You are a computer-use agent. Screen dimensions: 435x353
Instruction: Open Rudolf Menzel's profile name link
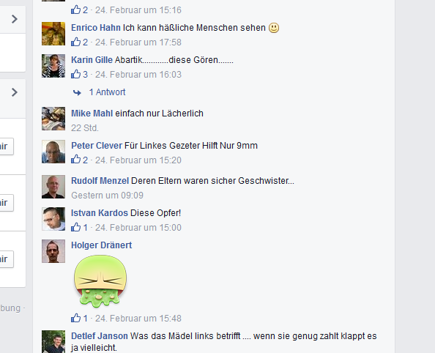[x=100, y=181]
